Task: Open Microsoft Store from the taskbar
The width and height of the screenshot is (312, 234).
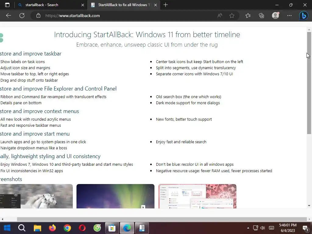Action: (112, 228)
